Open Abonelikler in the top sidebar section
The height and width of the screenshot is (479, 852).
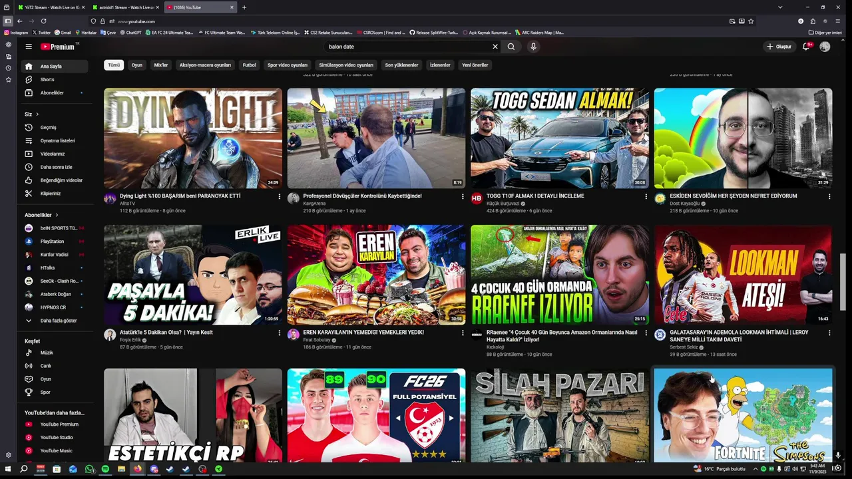pyautogui.click(x=55, y=92)
